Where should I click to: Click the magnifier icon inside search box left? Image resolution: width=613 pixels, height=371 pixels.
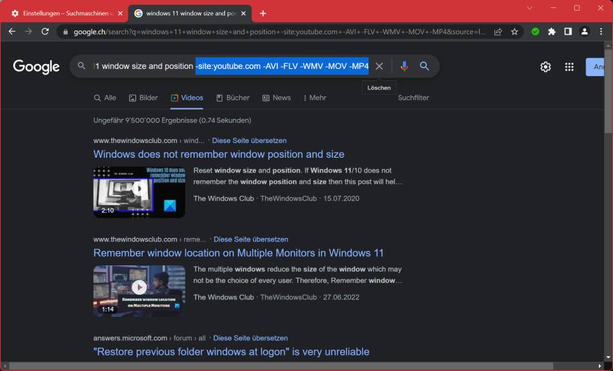tap(81, 66)
